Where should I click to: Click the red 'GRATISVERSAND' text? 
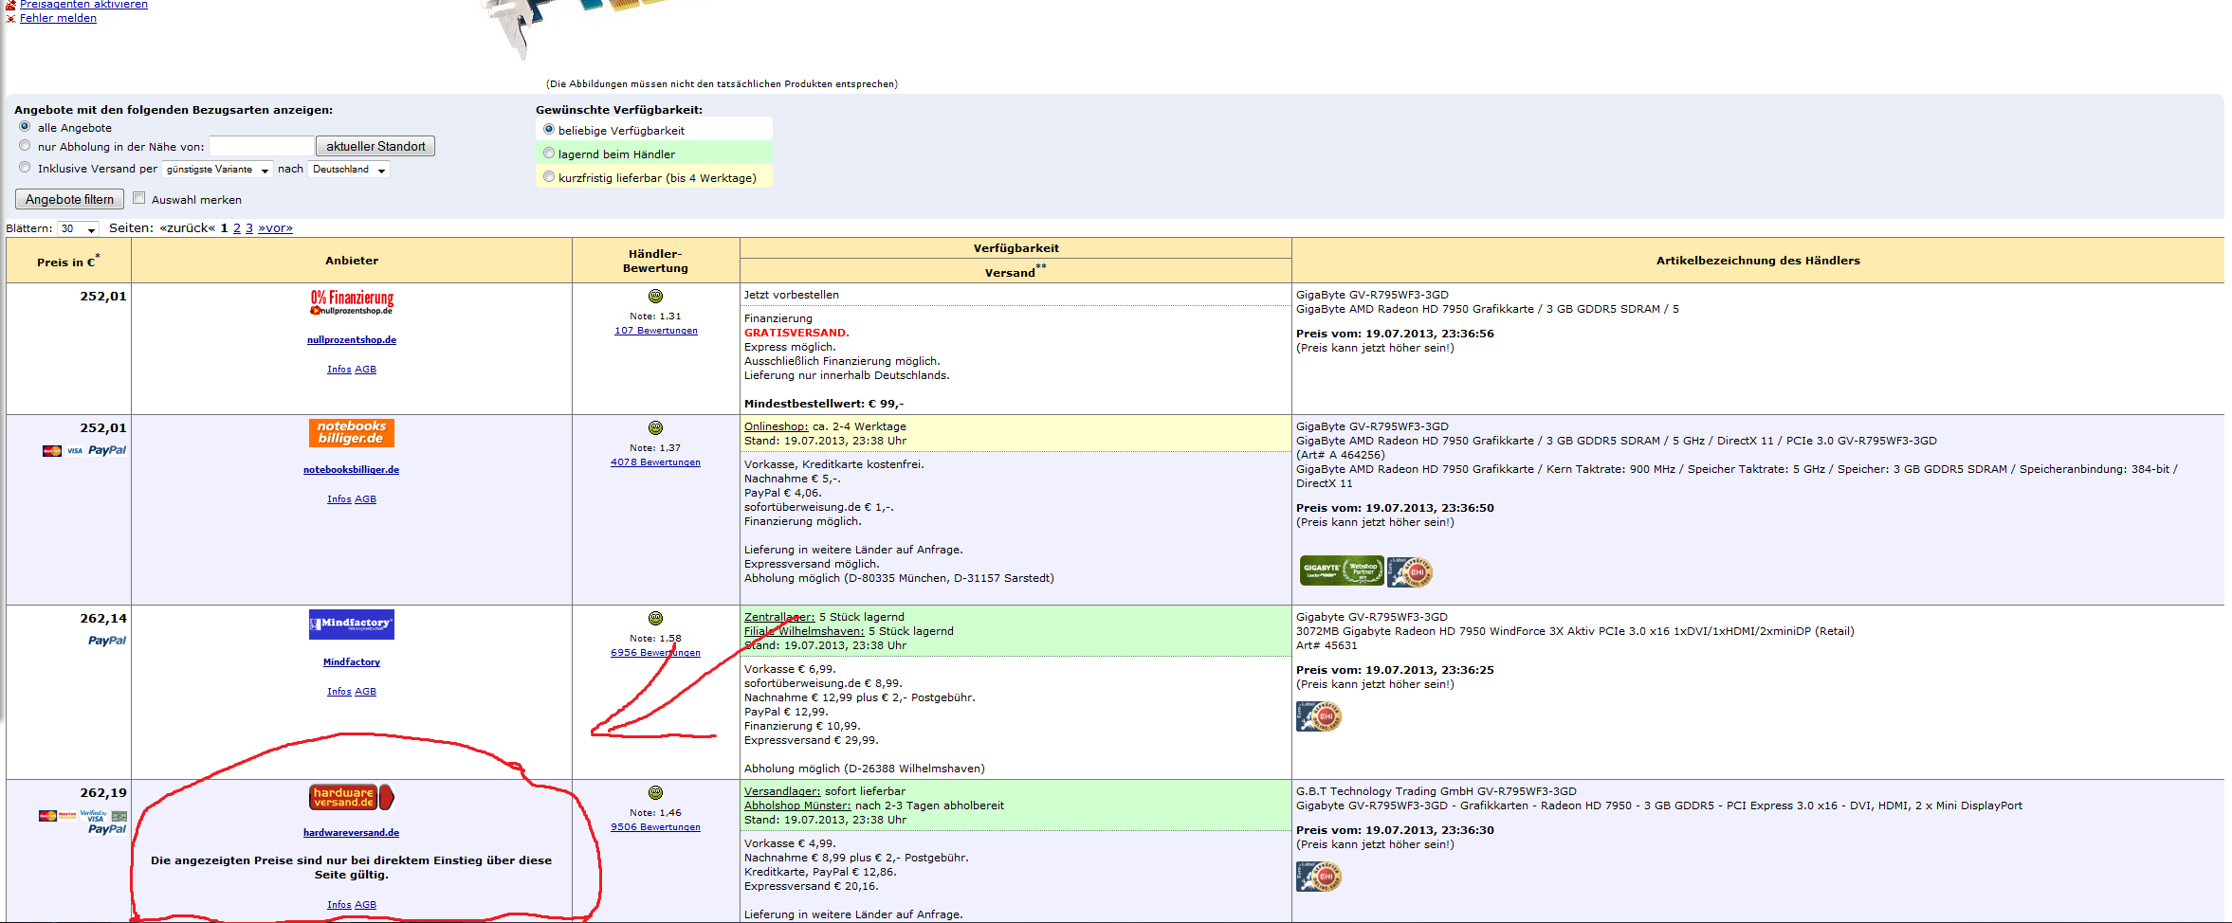796,333
